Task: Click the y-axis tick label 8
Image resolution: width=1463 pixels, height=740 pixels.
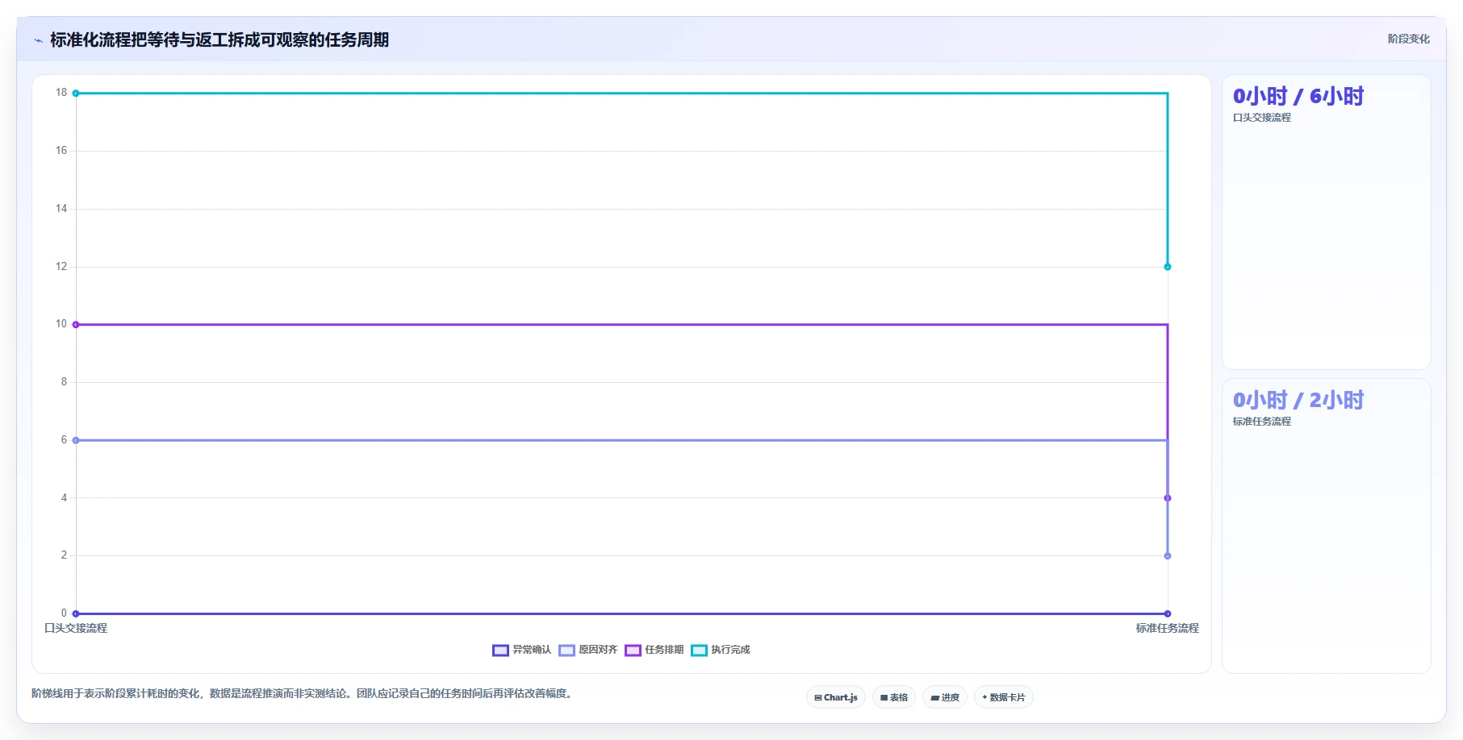Action: [64, 382]
